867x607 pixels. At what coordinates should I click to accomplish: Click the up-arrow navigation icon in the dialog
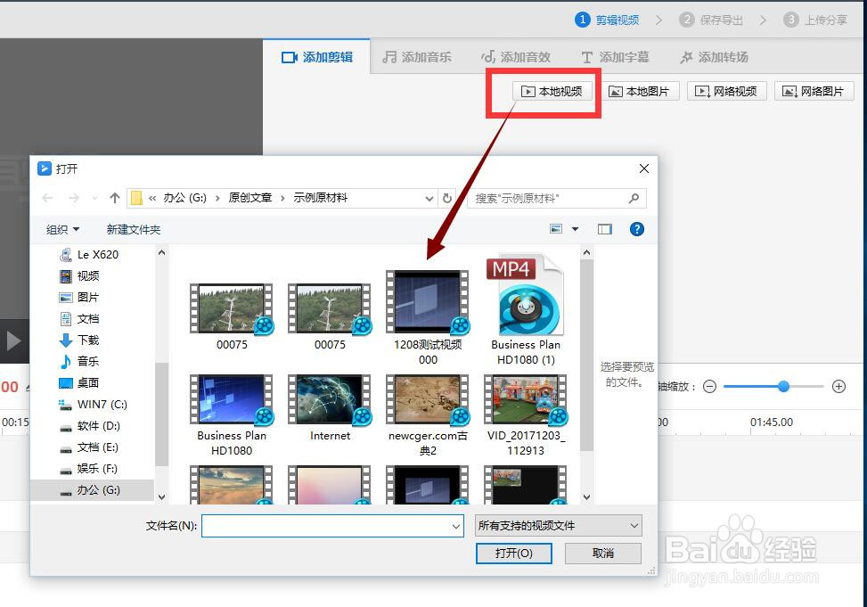click(x=114, y=198)
